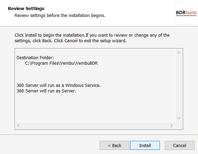
Task: Click the '360 Server will run as Server' line
Action: (46, 91)
